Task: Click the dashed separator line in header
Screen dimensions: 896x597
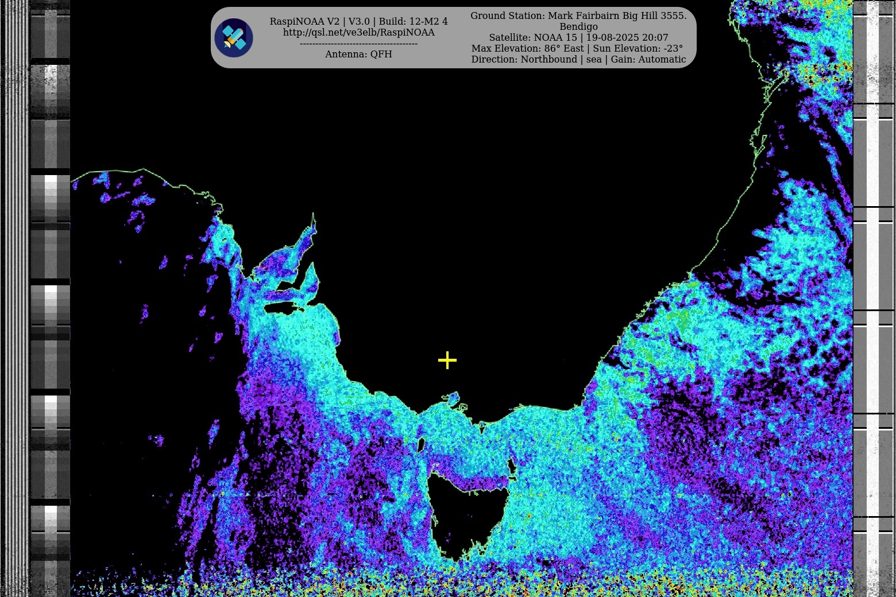Action: point(358,44)
